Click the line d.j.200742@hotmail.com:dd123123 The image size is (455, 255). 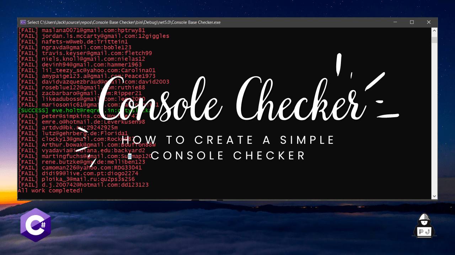[83, 185]
